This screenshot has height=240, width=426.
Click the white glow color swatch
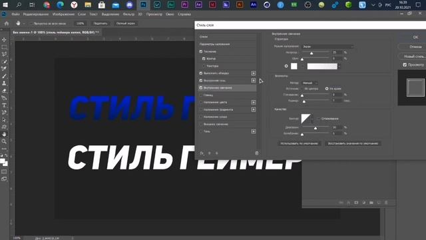point(294,66)
